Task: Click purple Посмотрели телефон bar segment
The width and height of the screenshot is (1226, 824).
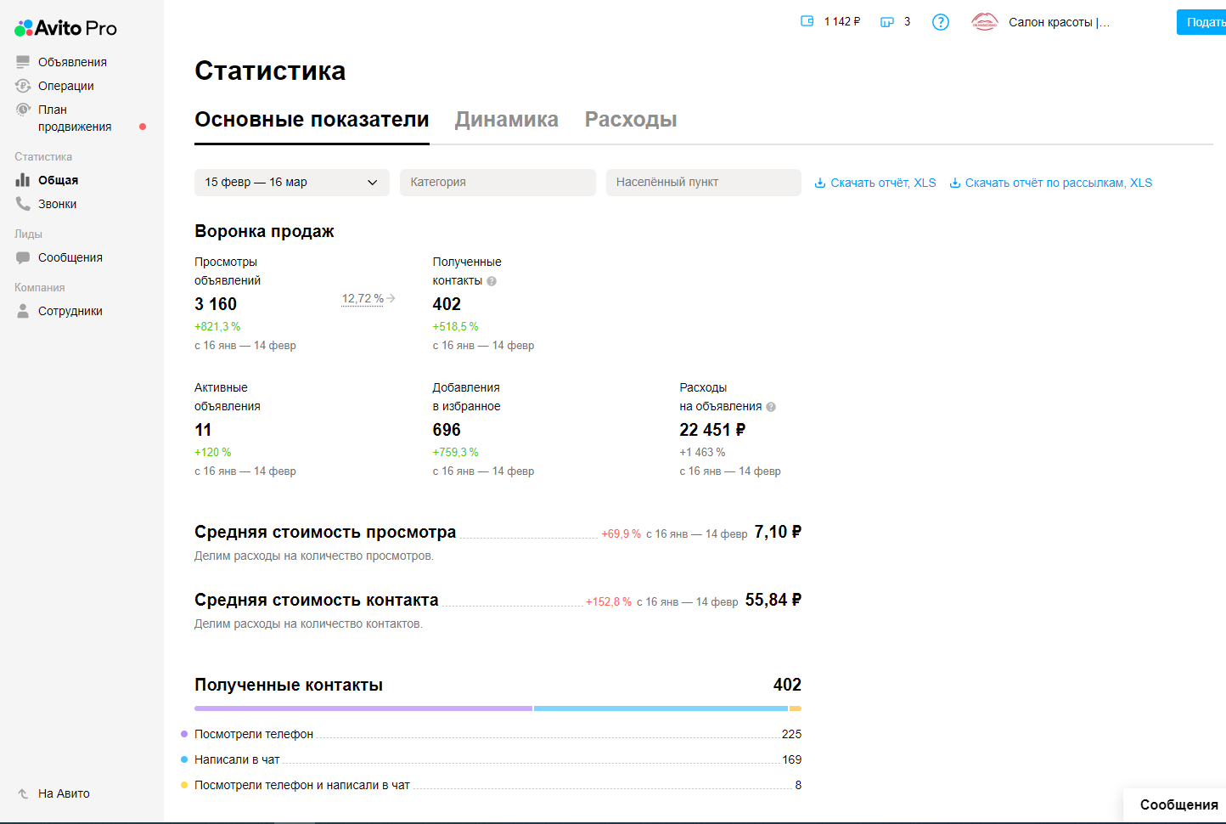Action: (x=363, y=708)
